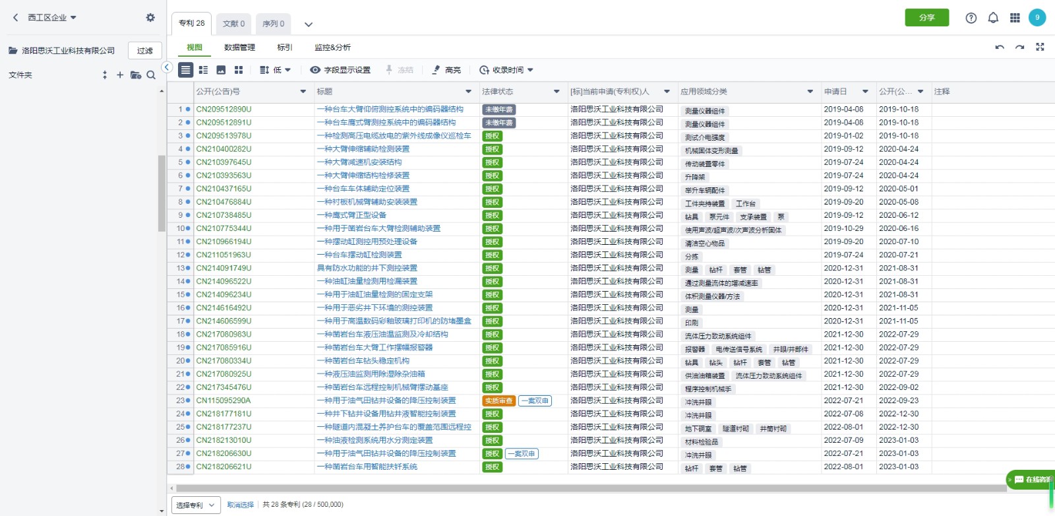1055x516 pixels.
Task: Click the folder sort up-down icon
Action: pyautogui.click(x=105, y=75)
